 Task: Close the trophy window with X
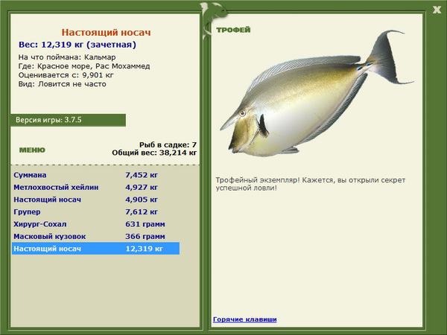(437, 10)
